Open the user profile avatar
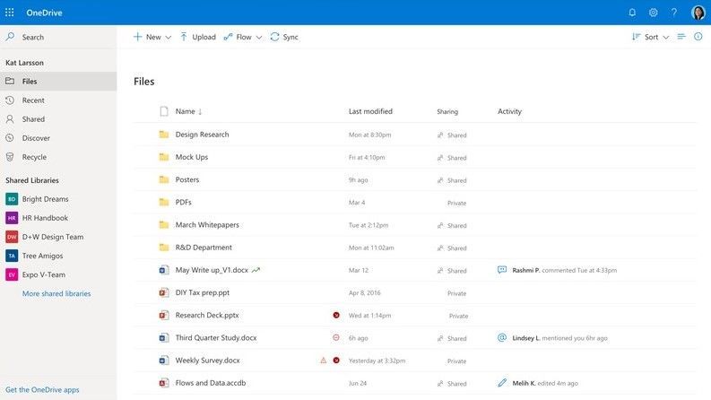 pyautogui.click(x=698, y=13)
